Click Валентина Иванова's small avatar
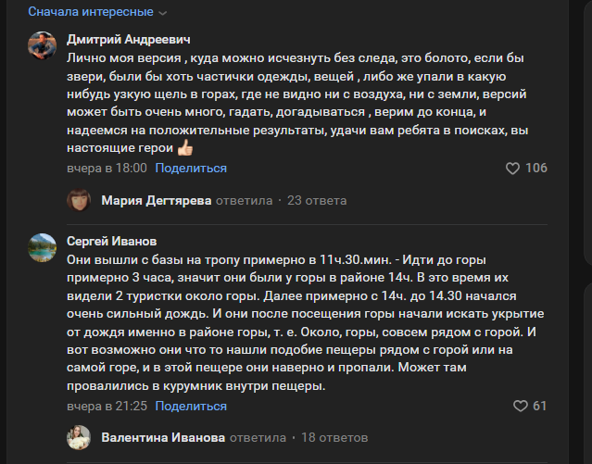 point(80,437)
